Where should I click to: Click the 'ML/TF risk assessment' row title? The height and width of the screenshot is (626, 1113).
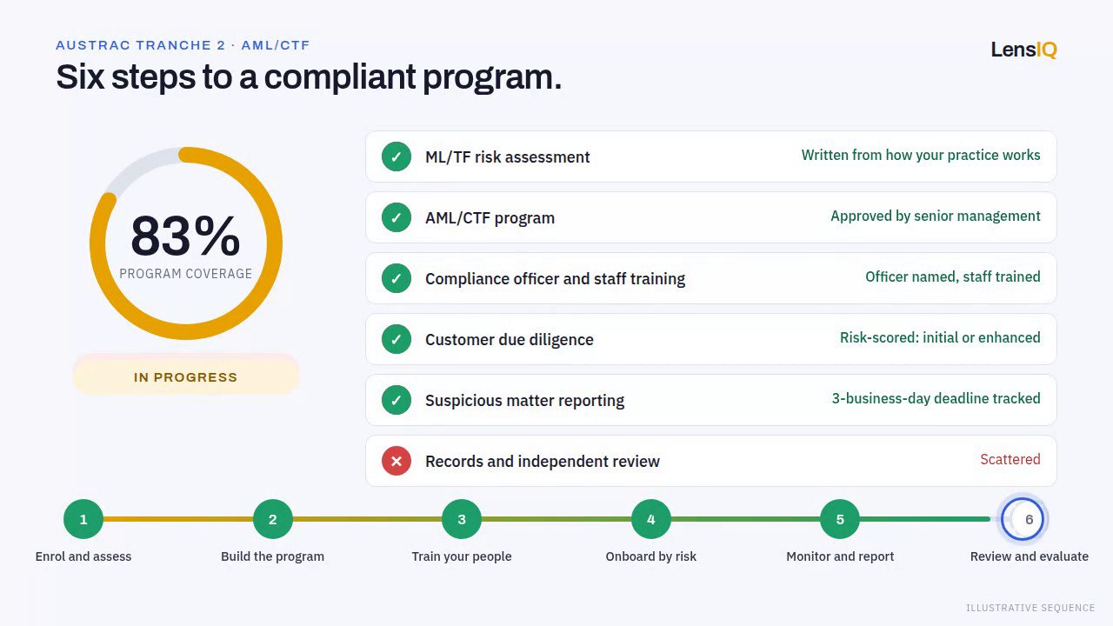tap(508, 157)
